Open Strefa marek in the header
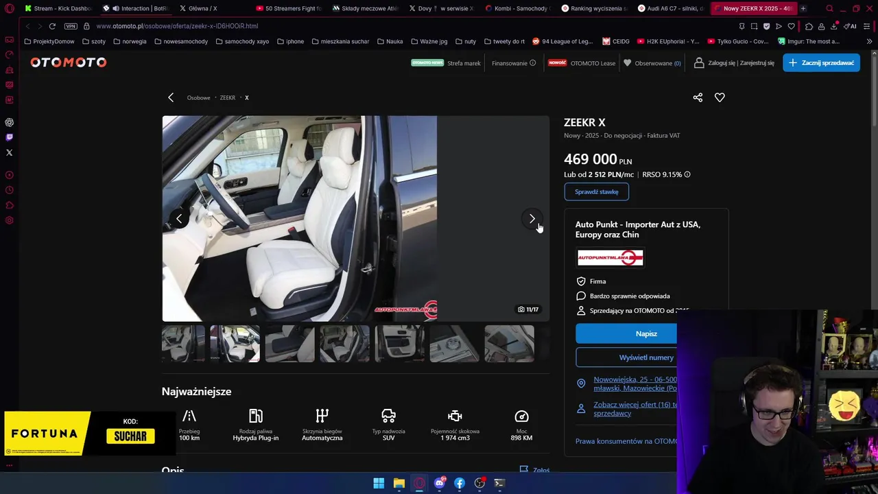The width and height of the screenshot is (878, 494). tap(446, 63)
